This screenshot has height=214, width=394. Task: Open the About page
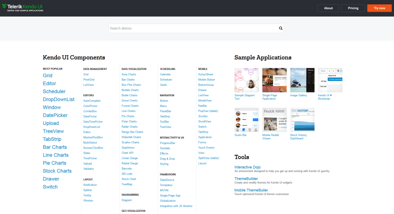coord(328,8)
